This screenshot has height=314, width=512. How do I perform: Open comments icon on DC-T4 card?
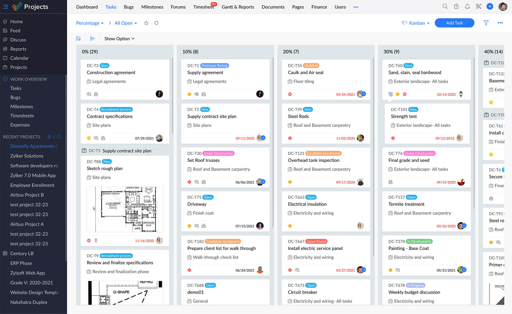coord(96,138)
